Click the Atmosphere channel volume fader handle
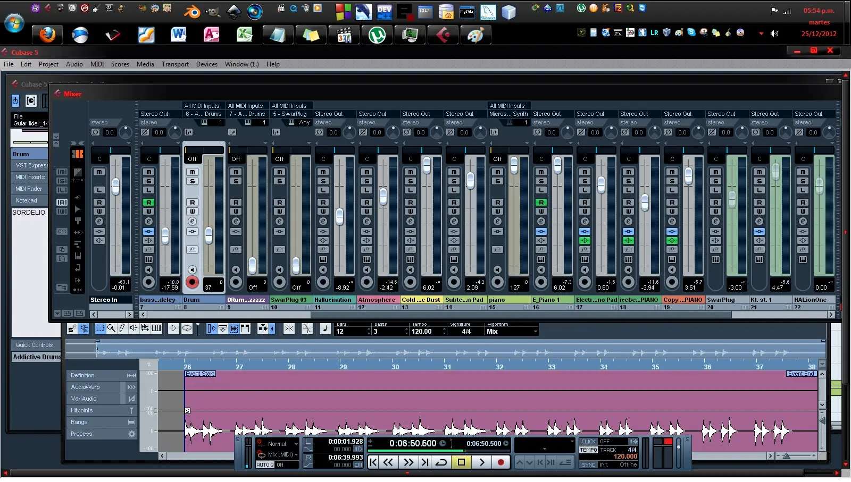Viewport: 851px width, 482px height. click(383, 197)
